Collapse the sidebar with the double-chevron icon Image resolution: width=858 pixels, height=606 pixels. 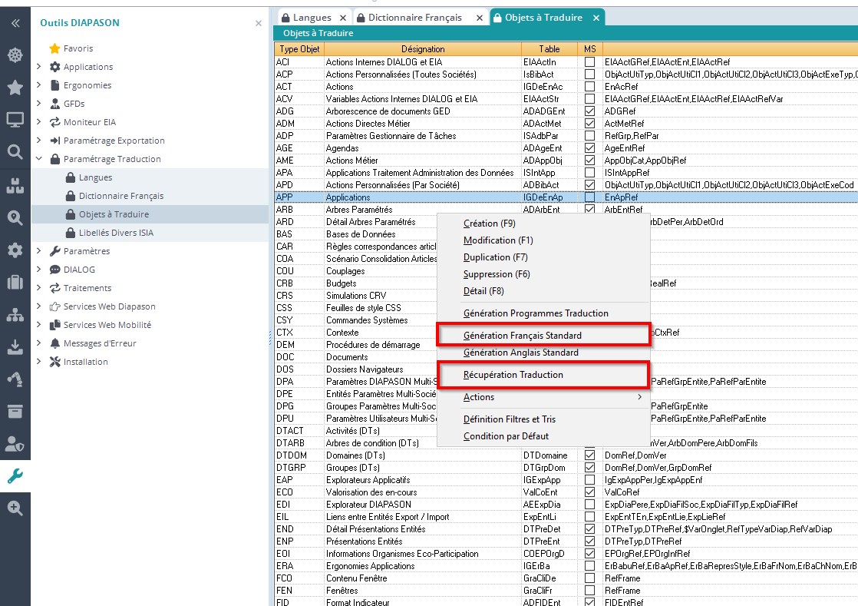pos(15,23)
